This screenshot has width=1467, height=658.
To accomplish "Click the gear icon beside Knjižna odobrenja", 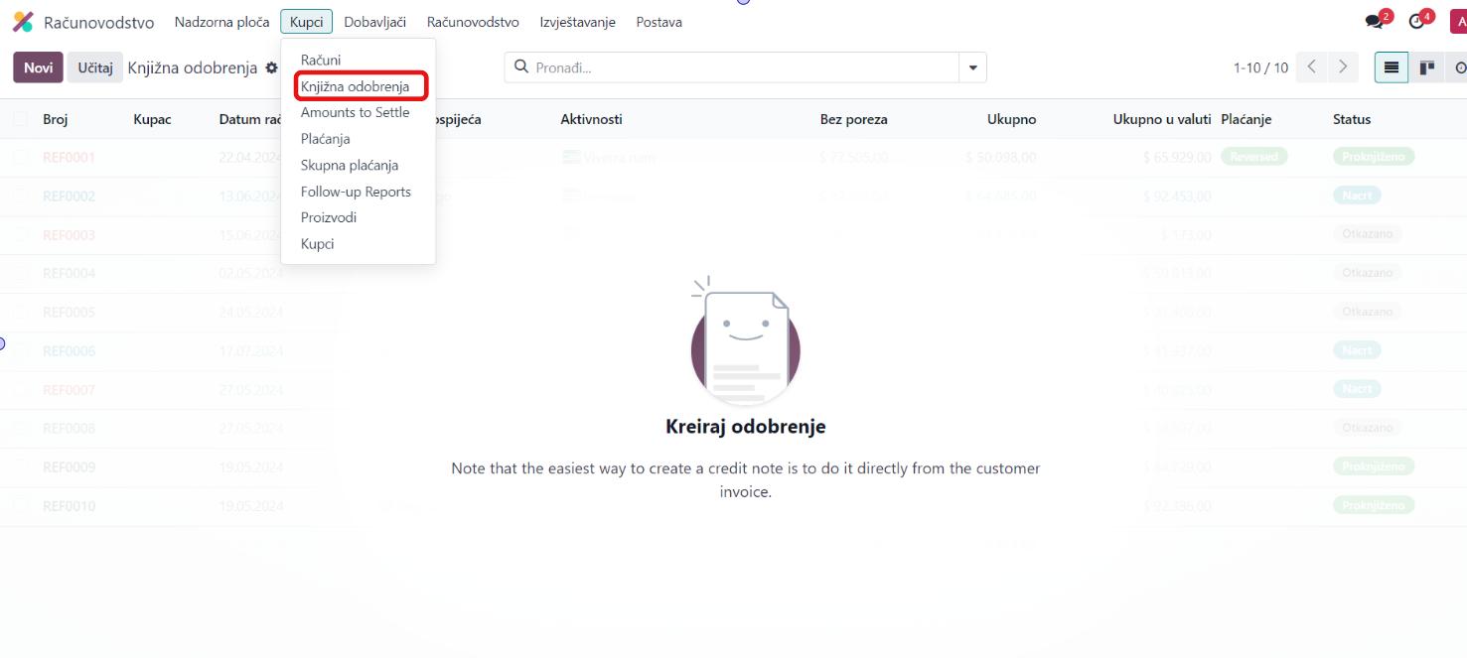I will 271,67.
